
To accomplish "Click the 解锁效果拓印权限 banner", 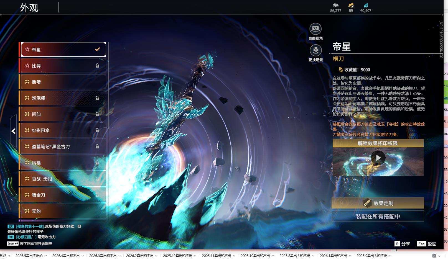I will click(x=378, y=143).
